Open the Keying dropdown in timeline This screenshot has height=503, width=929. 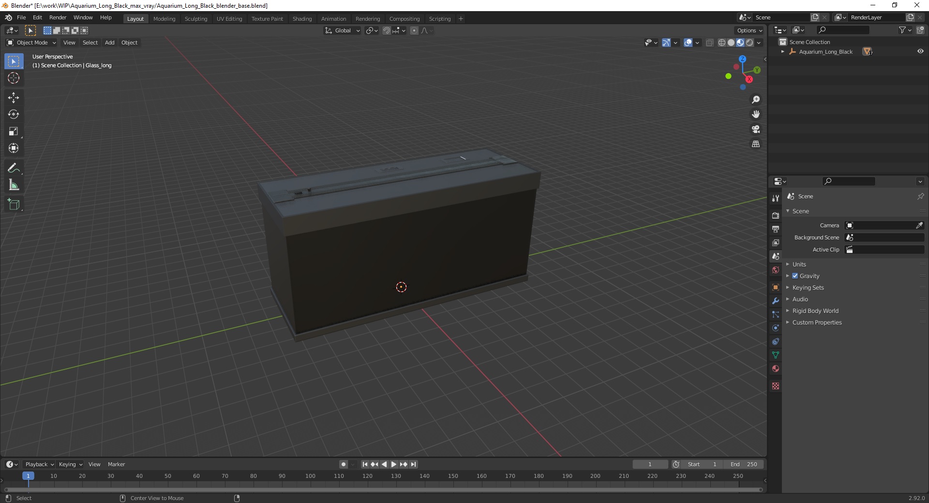[x=70, y=464]
